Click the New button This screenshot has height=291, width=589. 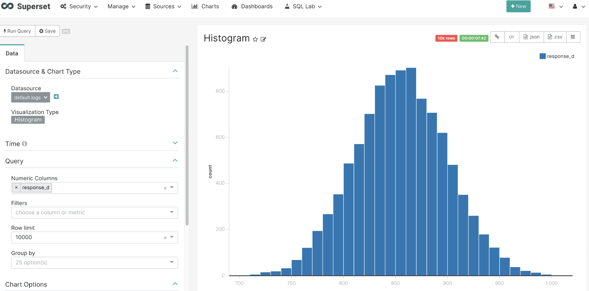[518, 6]
